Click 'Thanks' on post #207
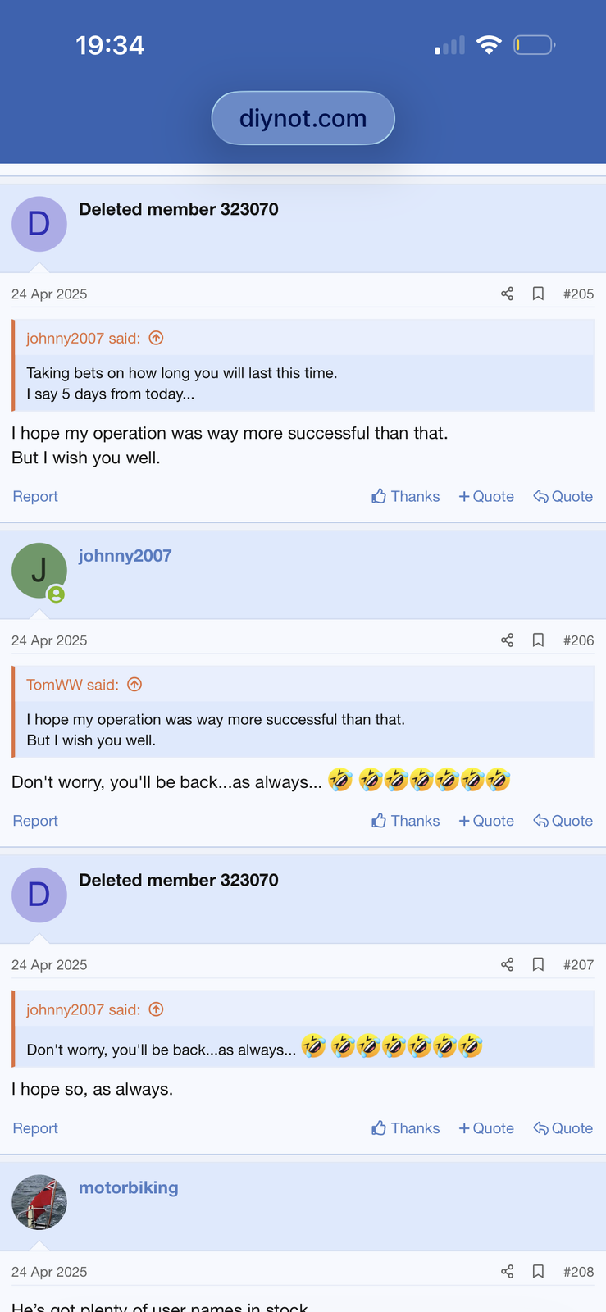 (x=404, y=1127)
